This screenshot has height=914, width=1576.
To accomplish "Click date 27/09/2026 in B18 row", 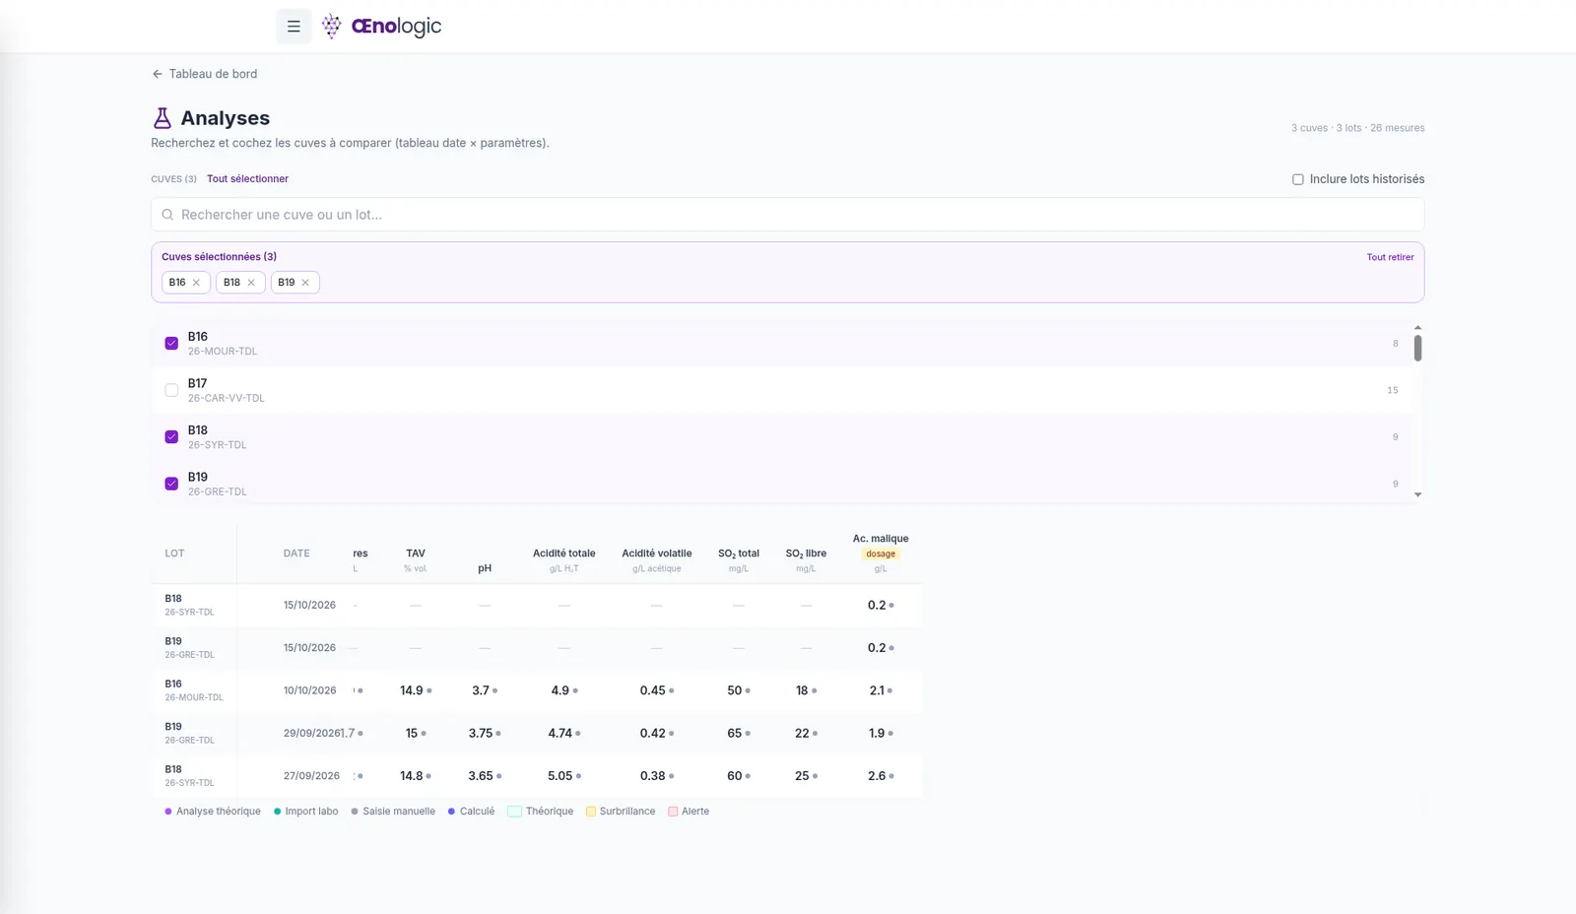I will coord(311,776).
